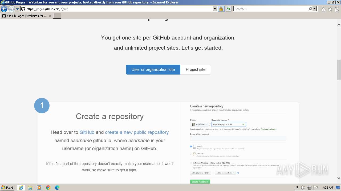The height and width of the screenshot is (191, 341).
Task: Open Microsoft Edge taskbar icon
Action: [x=57, y=188]
